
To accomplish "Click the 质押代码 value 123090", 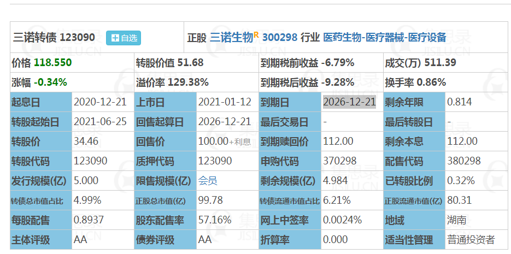I will click(215, 161).
